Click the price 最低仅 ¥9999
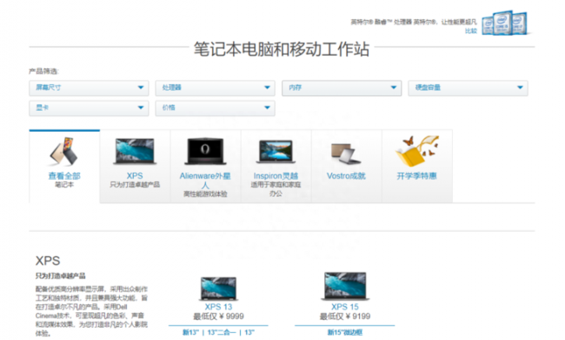The image size is (565, 340). click(218, 317)
